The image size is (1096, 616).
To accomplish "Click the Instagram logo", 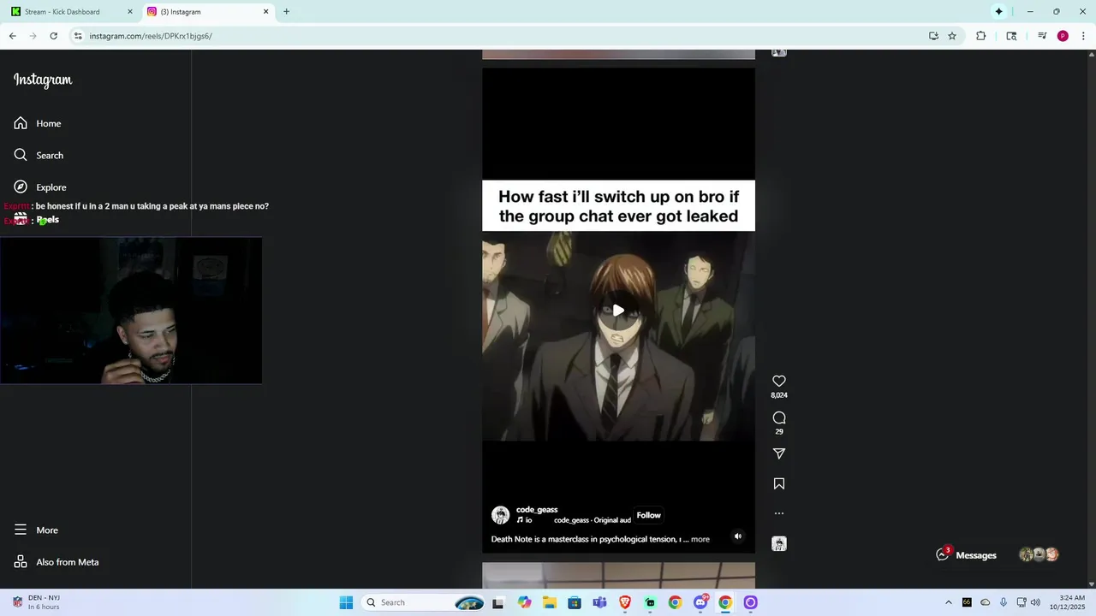I will pyautogui.click(x=43, y=80).
